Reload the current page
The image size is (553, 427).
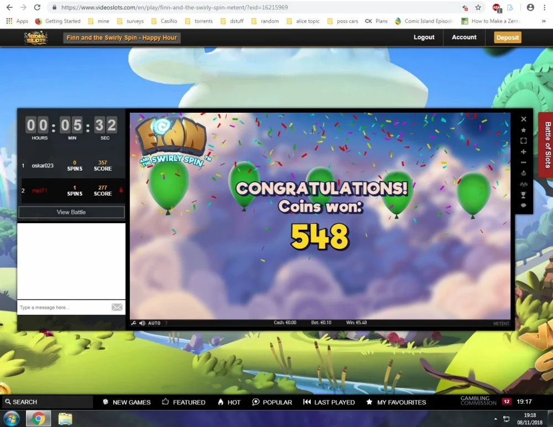[x=37, y=7]
